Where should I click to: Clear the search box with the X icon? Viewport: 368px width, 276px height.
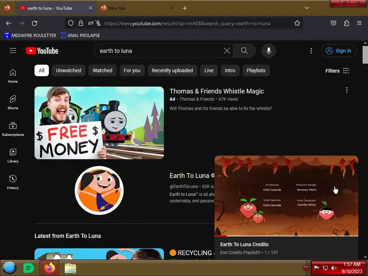click(227, 51)
